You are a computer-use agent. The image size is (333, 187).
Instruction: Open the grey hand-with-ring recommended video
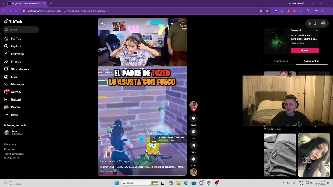click(x=280, y=155)
